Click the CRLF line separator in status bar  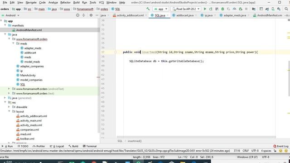(246, 151)
